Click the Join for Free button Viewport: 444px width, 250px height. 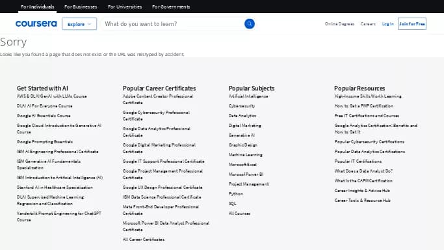(x=412, y=24)
